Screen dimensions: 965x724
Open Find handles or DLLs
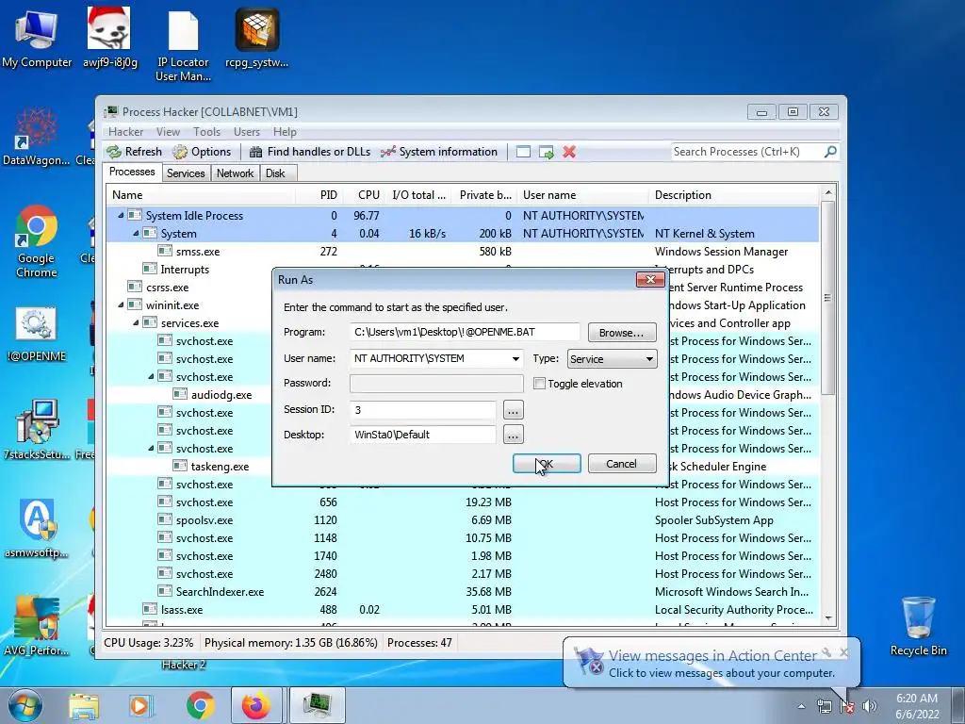(309, 152)
